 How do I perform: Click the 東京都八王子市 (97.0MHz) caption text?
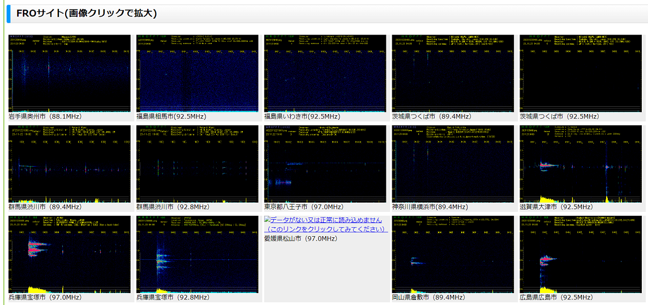click(304, 207)
